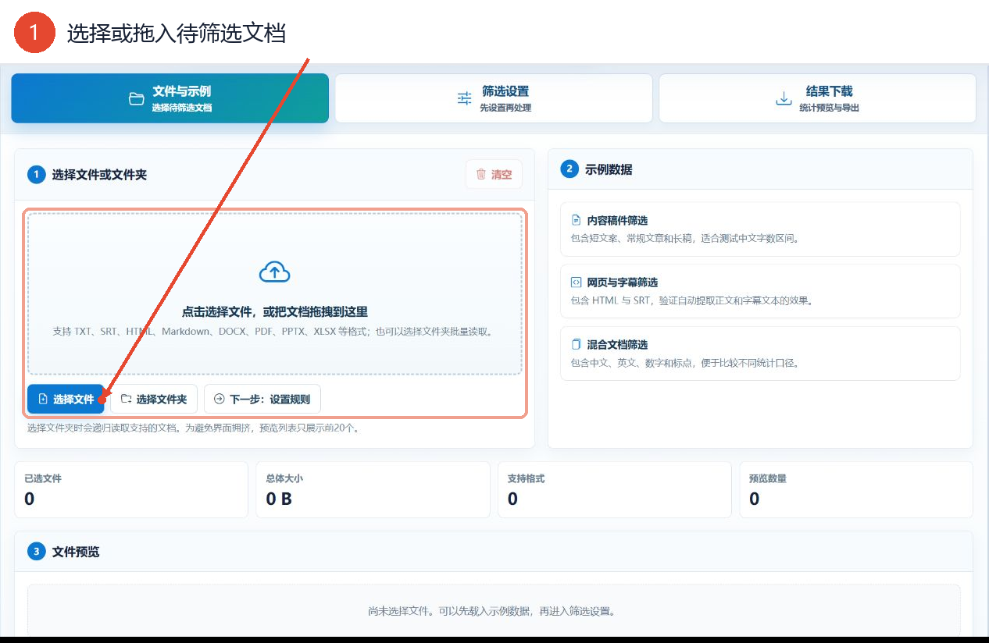Click the 总体大小 stat showing 0 B
This screenshot has width=989, height=643.
(373, 490)
